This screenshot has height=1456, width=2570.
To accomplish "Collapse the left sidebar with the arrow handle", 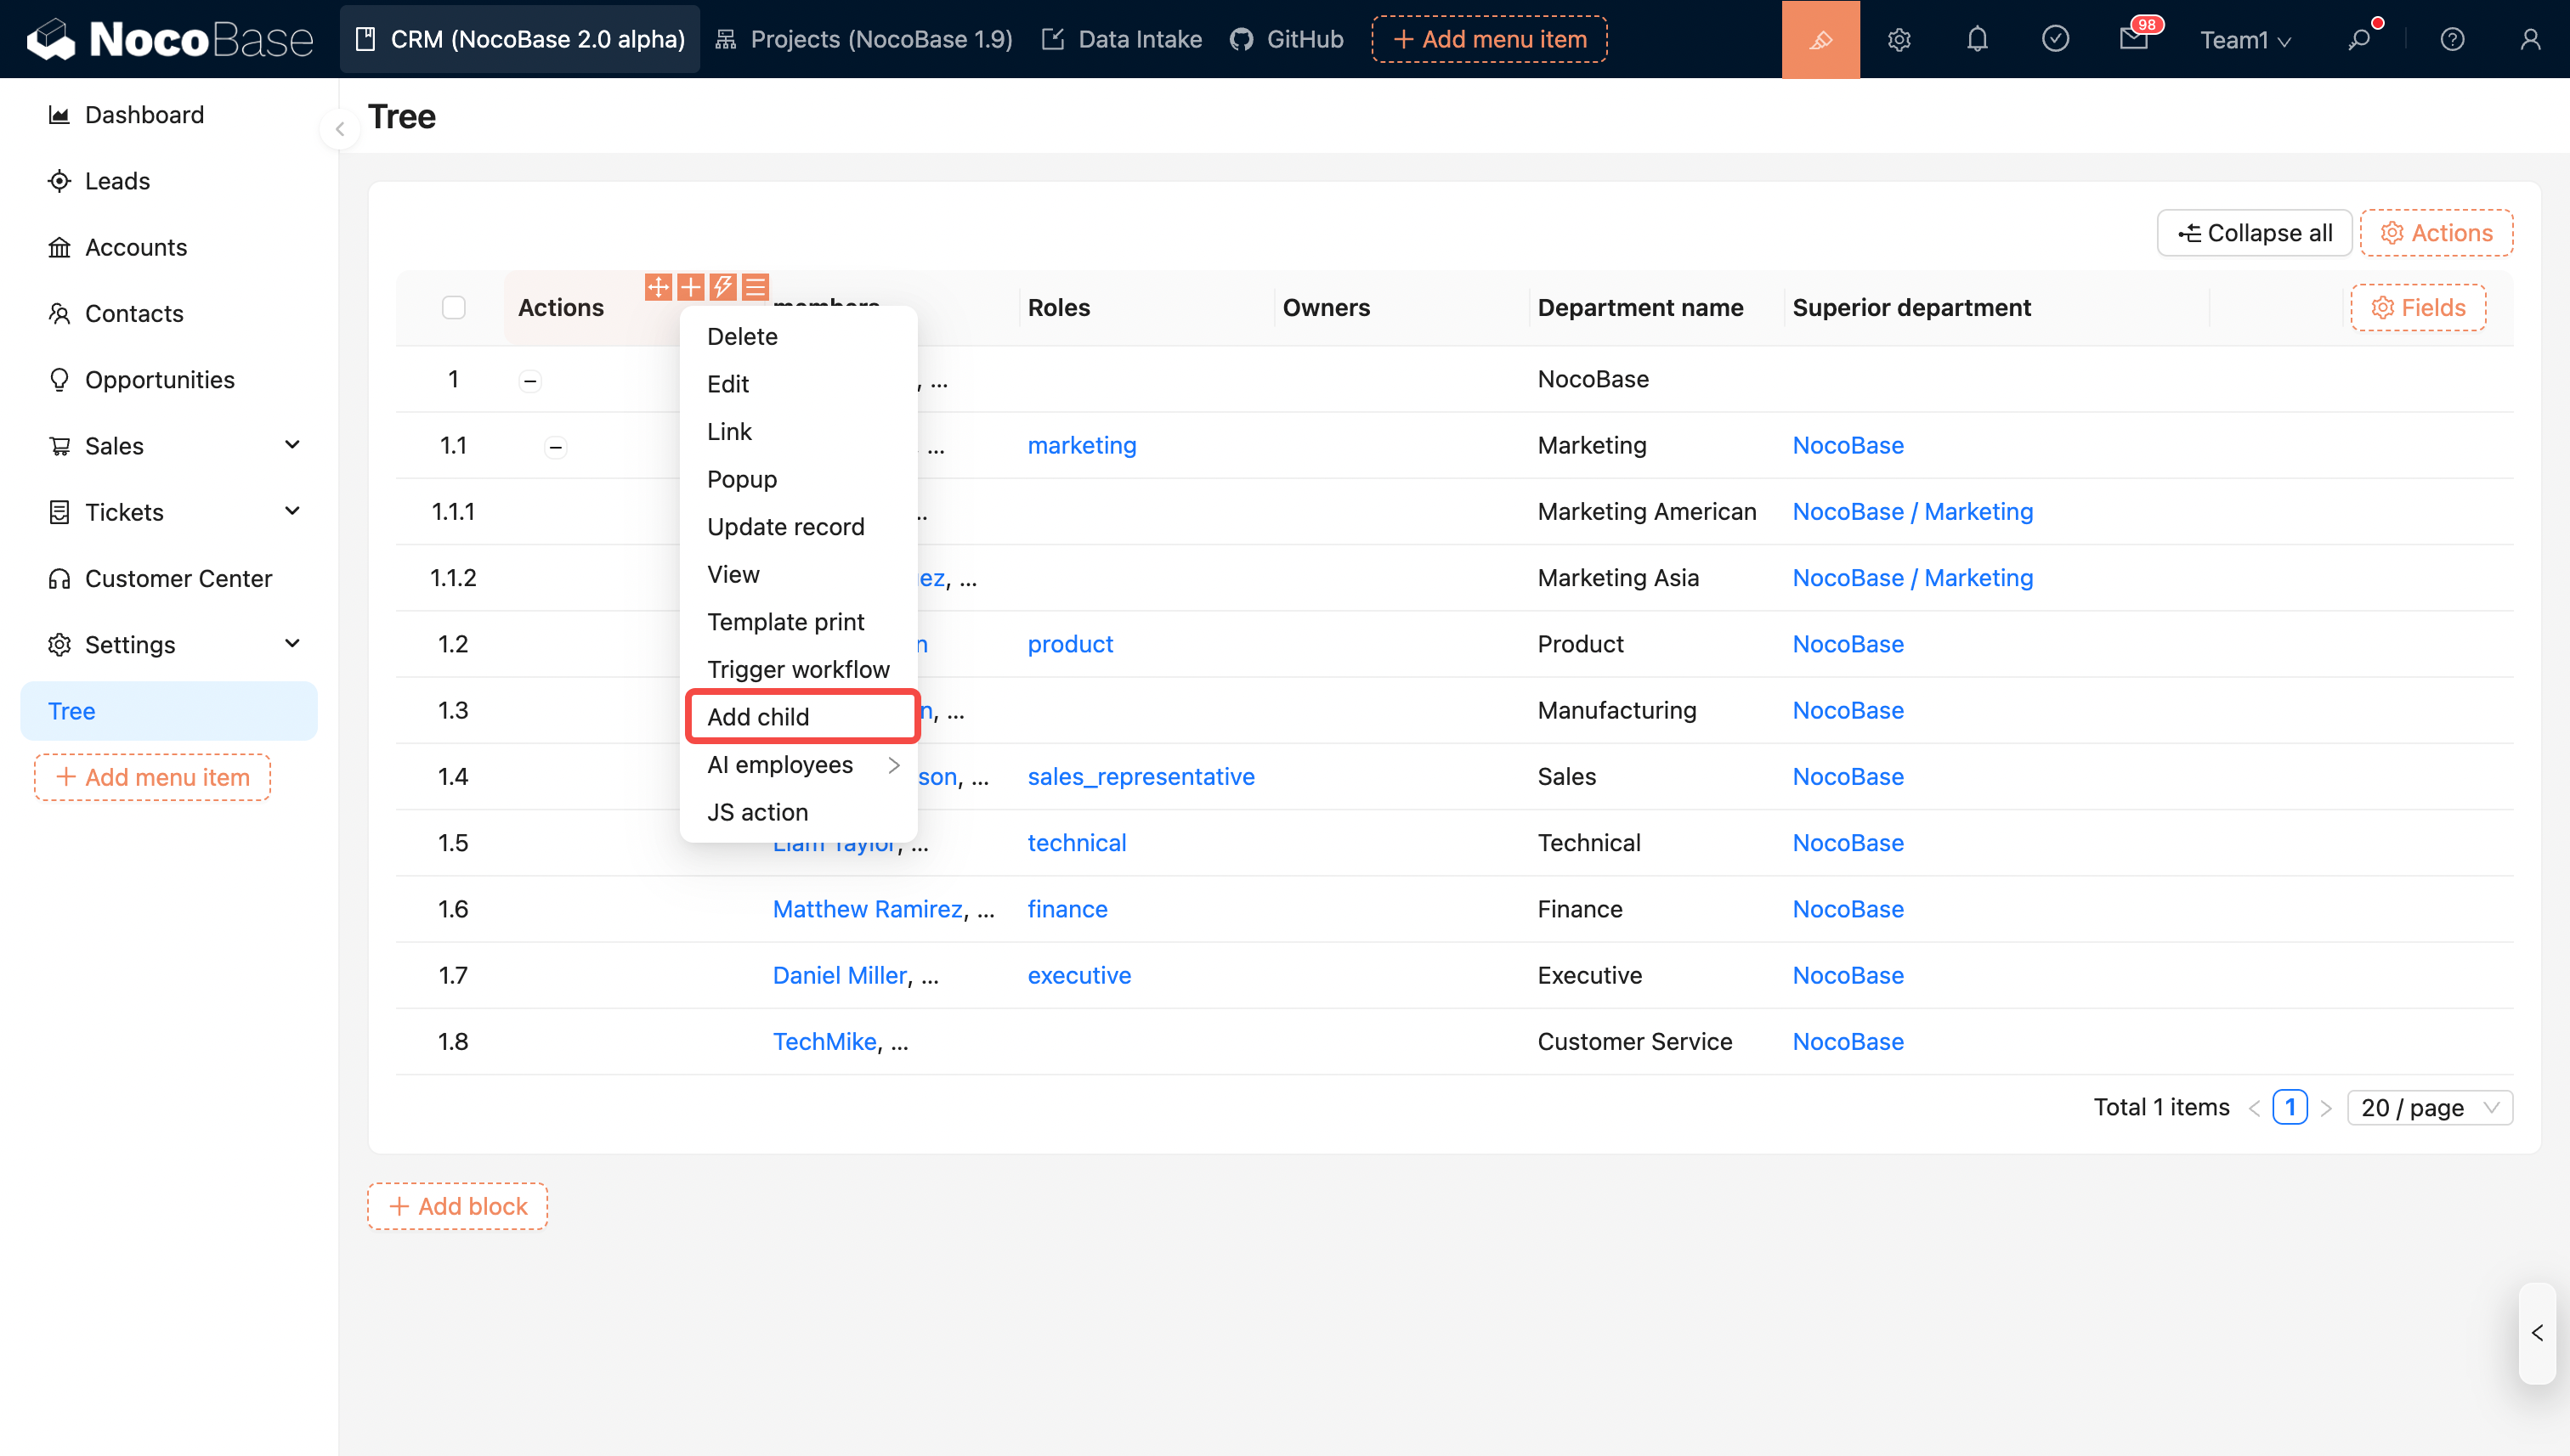I will click(x=339, y=129).
